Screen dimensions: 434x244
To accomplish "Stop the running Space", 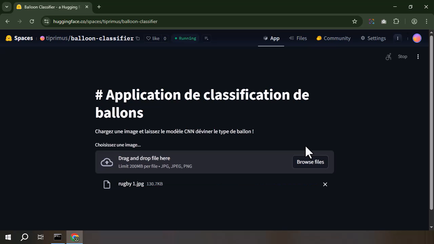I will pos(402,56).
